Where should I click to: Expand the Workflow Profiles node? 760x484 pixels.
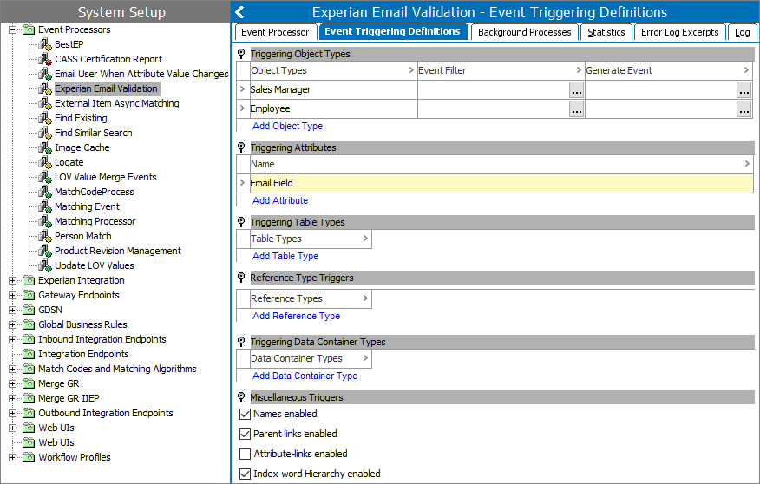[13, 457]
